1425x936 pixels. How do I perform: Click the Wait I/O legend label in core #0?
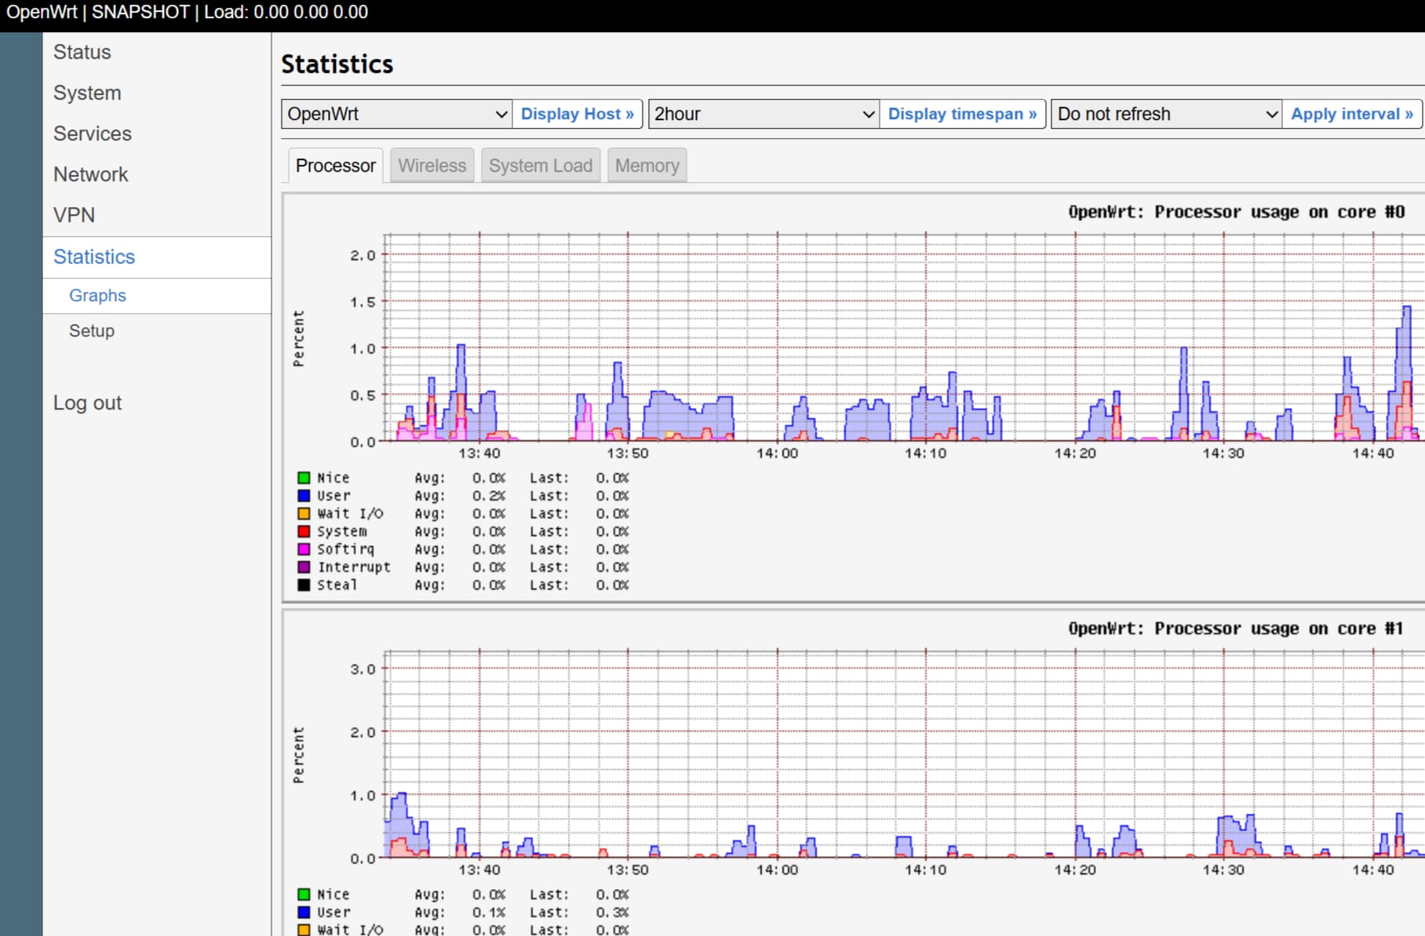(350, 514)
